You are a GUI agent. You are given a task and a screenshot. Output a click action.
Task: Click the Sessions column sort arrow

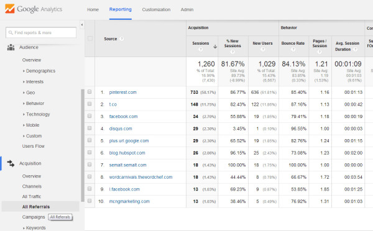215,47
